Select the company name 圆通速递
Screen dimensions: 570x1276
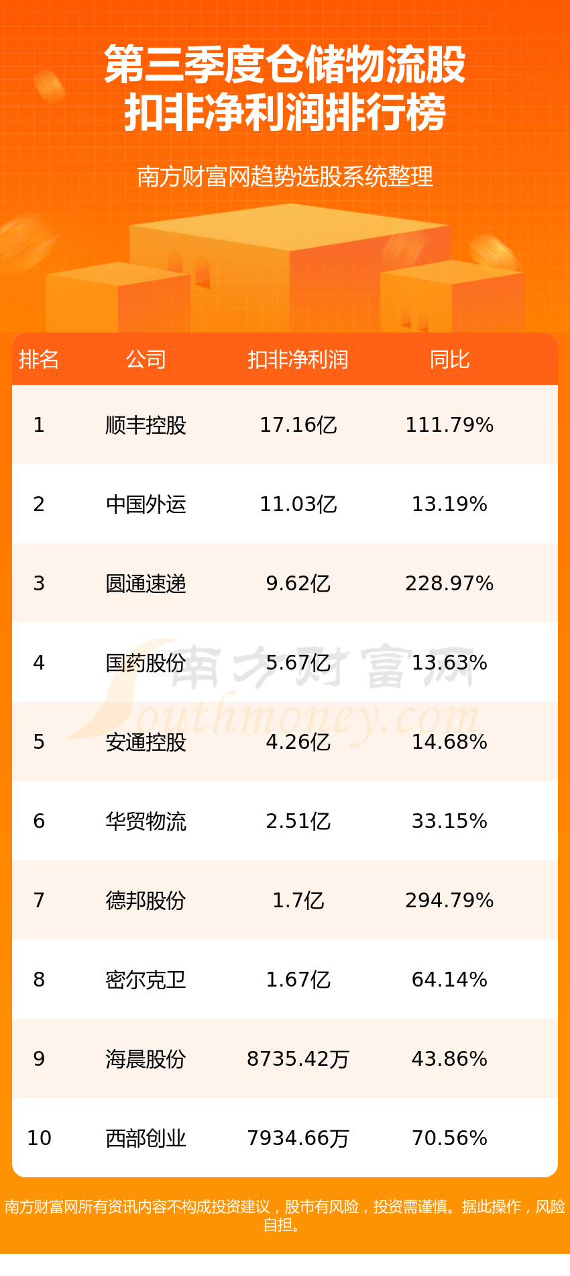(146, 584)
